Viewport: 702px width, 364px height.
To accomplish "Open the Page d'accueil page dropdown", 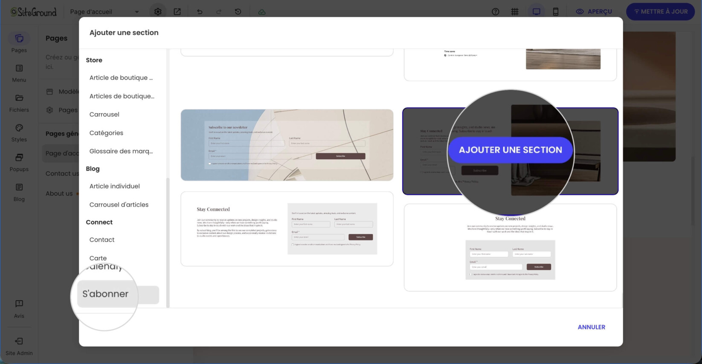I will click(x=104, y=11).
